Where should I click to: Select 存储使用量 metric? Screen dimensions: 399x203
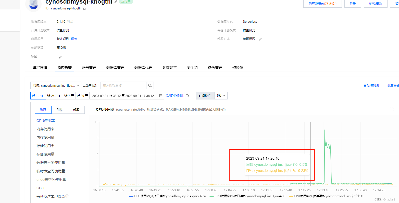pos(45,154)
